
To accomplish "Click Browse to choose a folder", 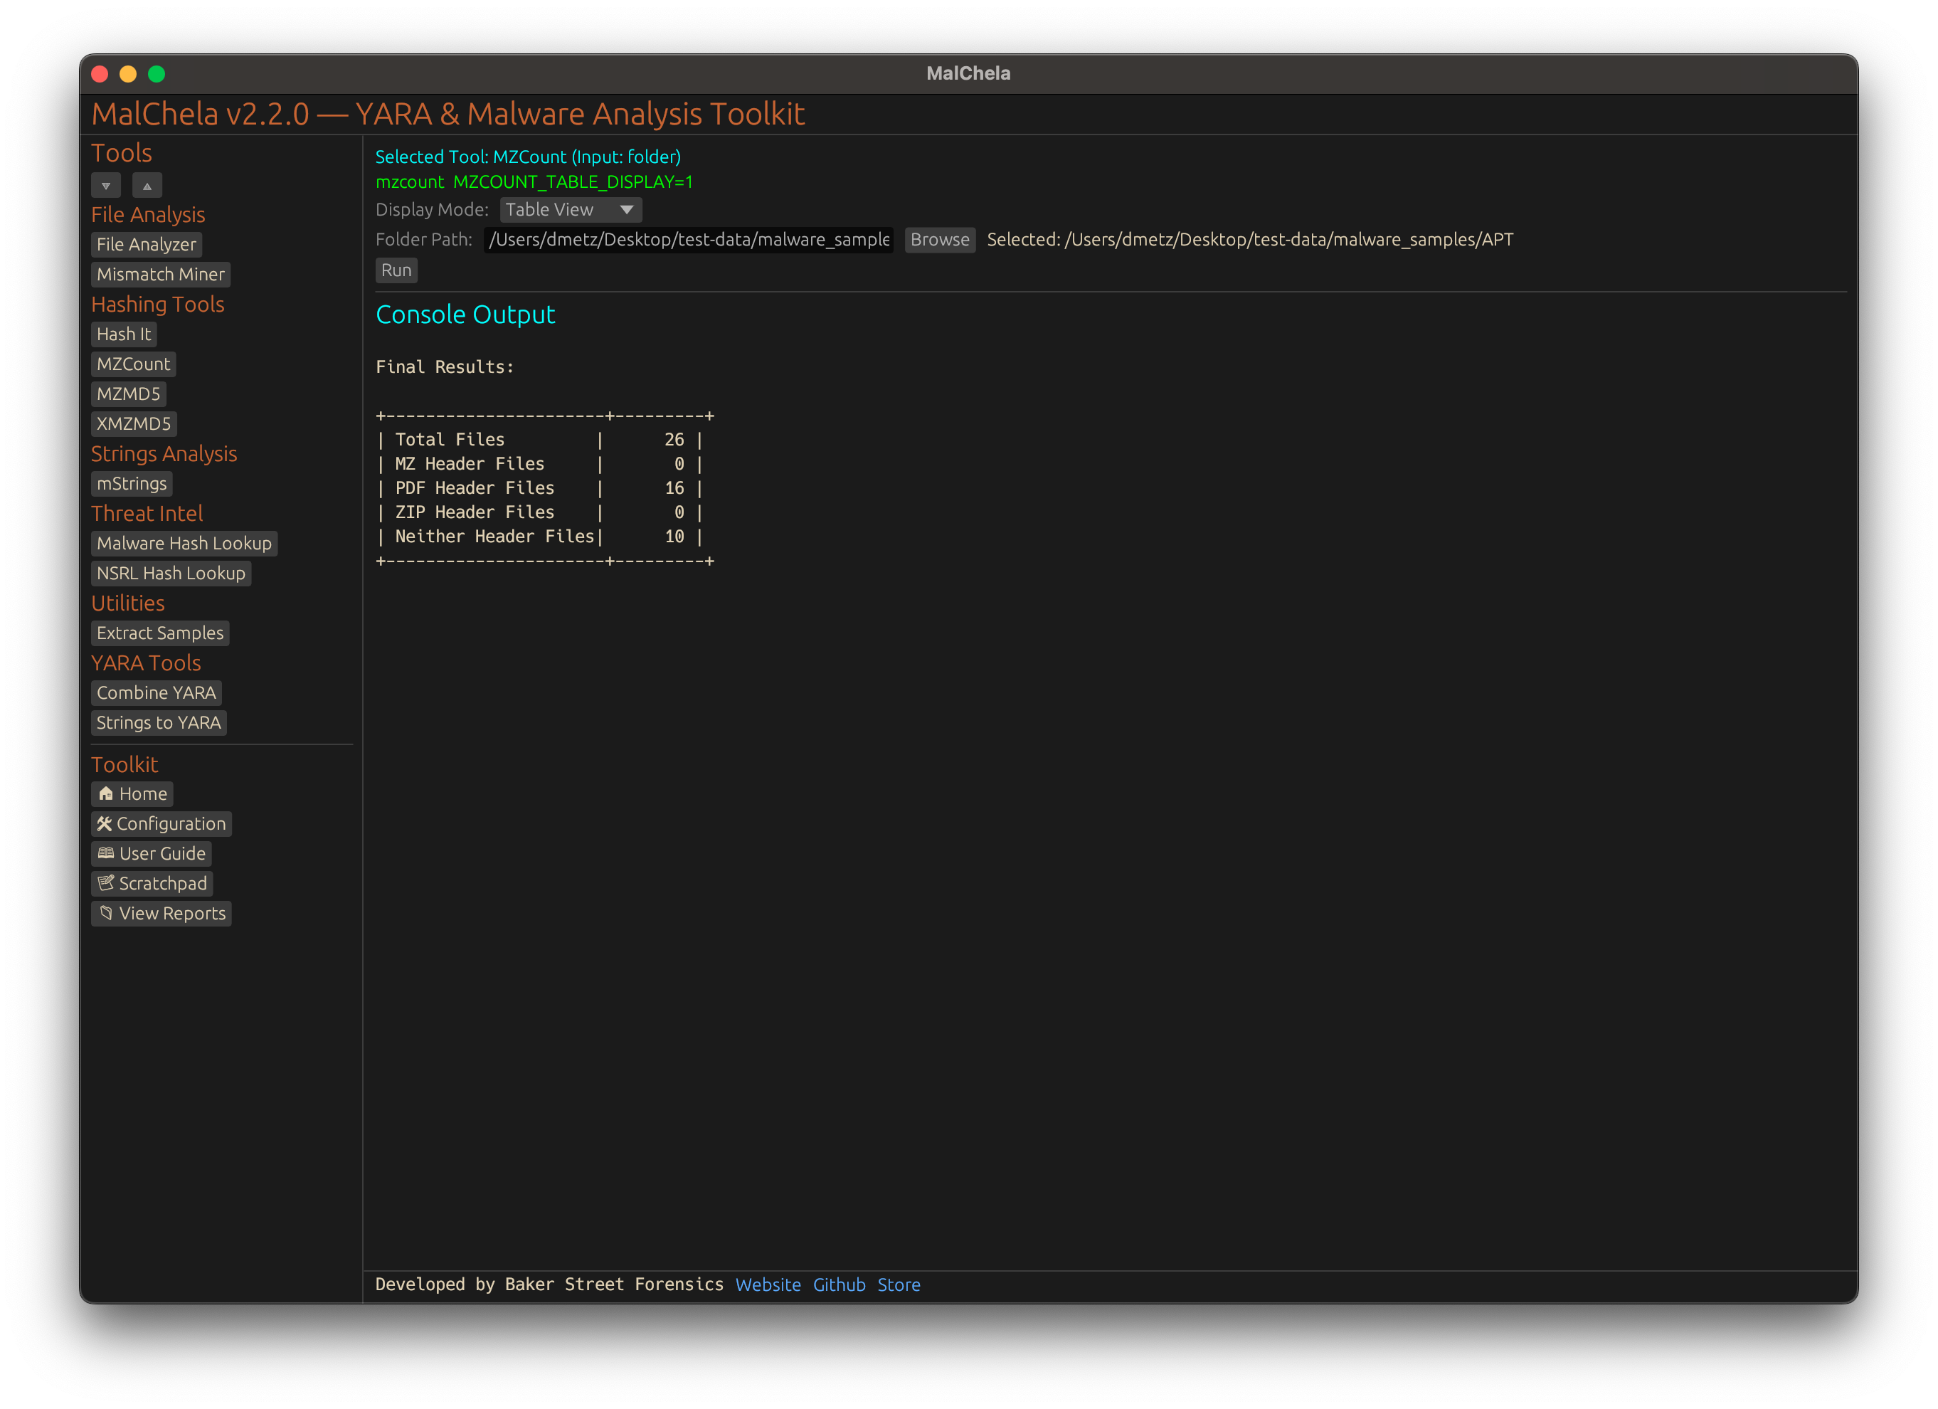I will 939,240.
